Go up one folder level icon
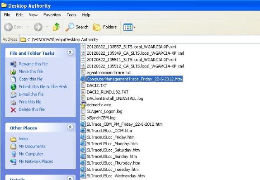Viewport: 260px width, 180px height. pos(57,27)
